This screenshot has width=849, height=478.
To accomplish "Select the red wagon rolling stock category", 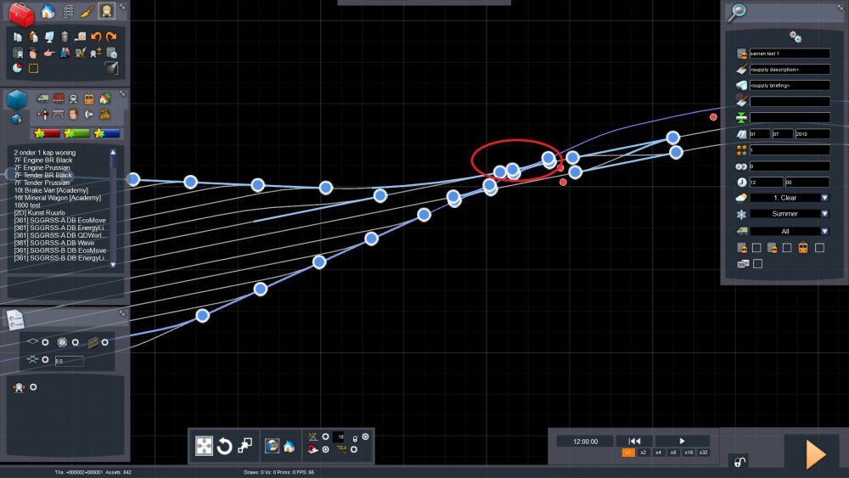I will (x=59, y=98).
